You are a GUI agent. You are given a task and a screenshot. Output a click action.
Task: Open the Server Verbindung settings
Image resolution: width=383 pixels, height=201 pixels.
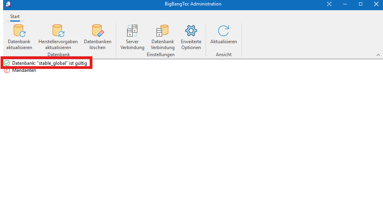click(x=132, y=31)
